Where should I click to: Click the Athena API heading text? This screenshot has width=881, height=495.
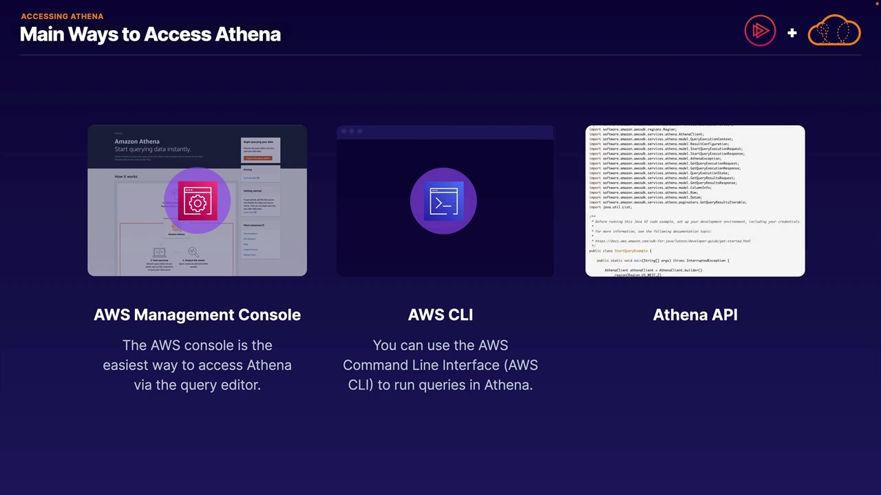pos(695,315)
